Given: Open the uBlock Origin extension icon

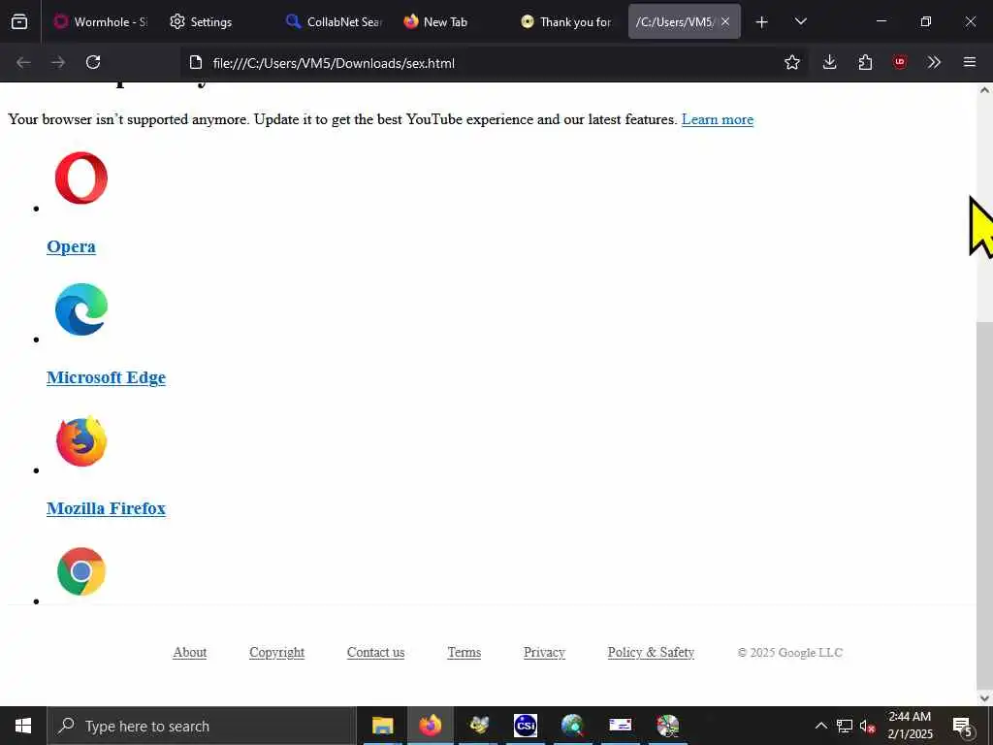Looking at the screenshot, I should 900,62.
